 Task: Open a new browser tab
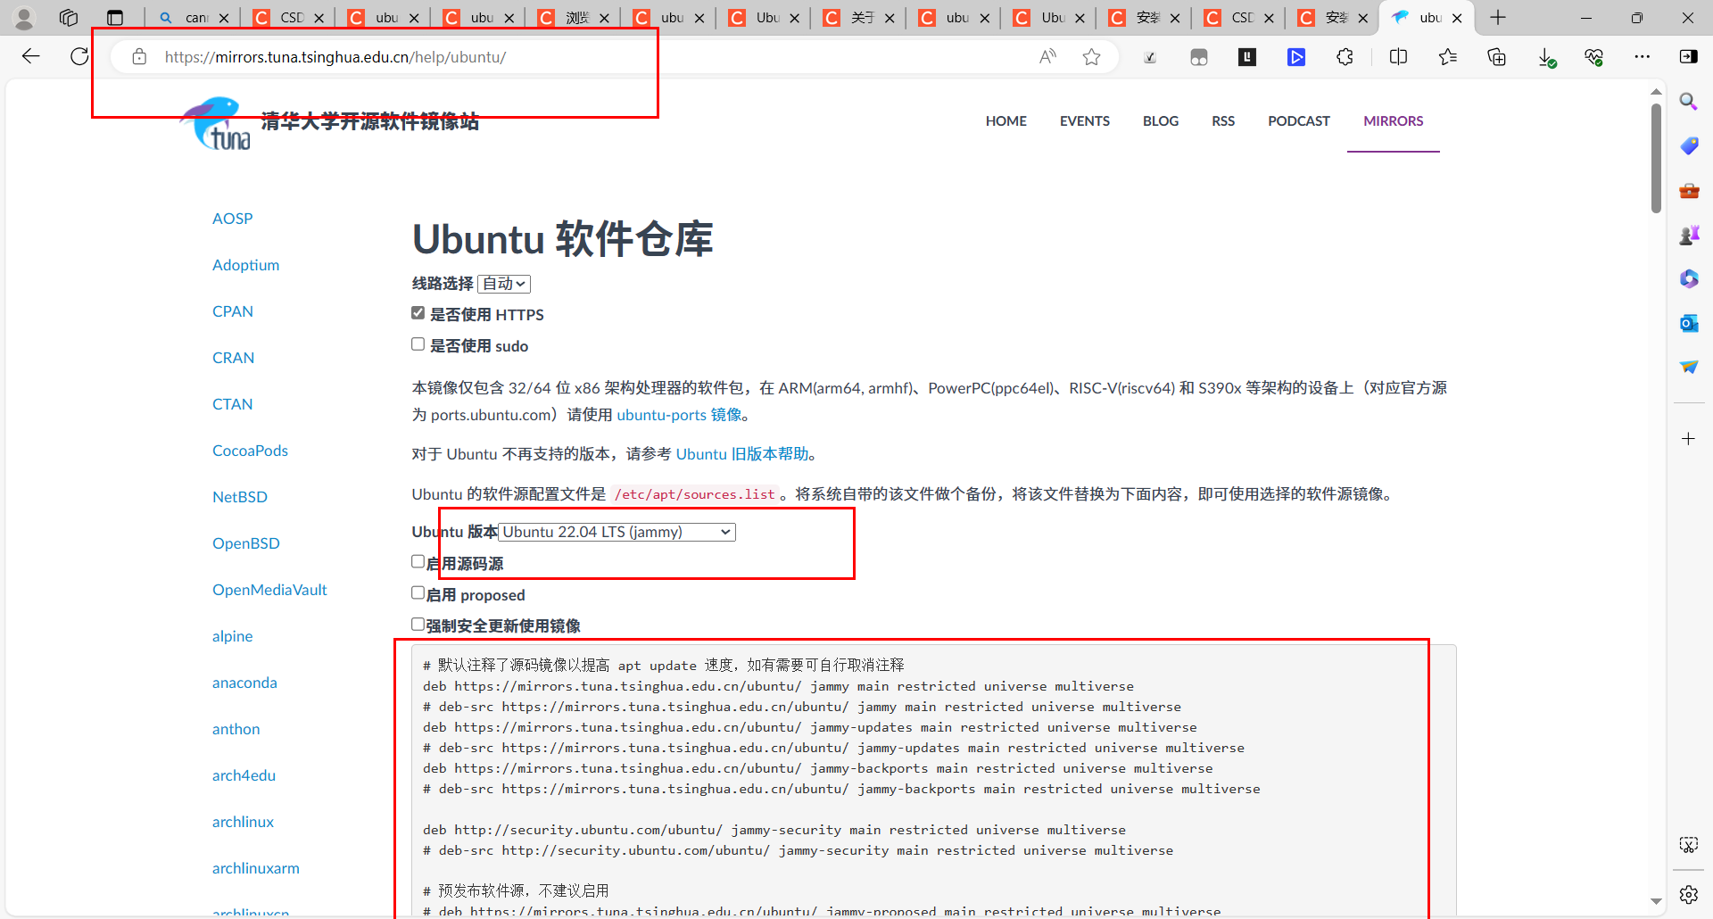coord(1498,18)
